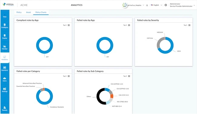Open Top 5 selector on Compliant rules by App
The width and height of the screenshot is (197, 114).
pyautogui.click(x=65, y=25)
